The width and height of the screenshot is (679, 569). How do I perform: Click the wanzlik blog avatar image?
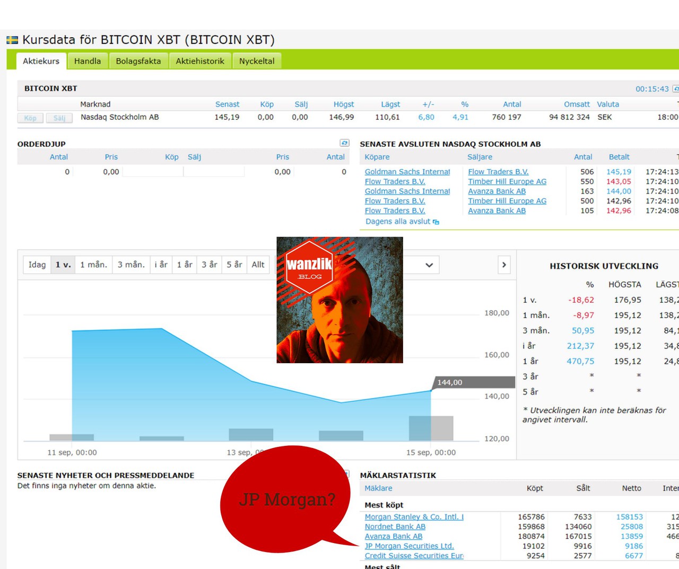point(339,300)
